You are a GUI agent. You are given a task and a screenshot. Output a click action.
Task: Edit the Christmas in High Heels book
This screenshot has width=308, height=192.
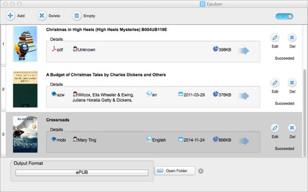pyautogui.click(x=275, y=38)
